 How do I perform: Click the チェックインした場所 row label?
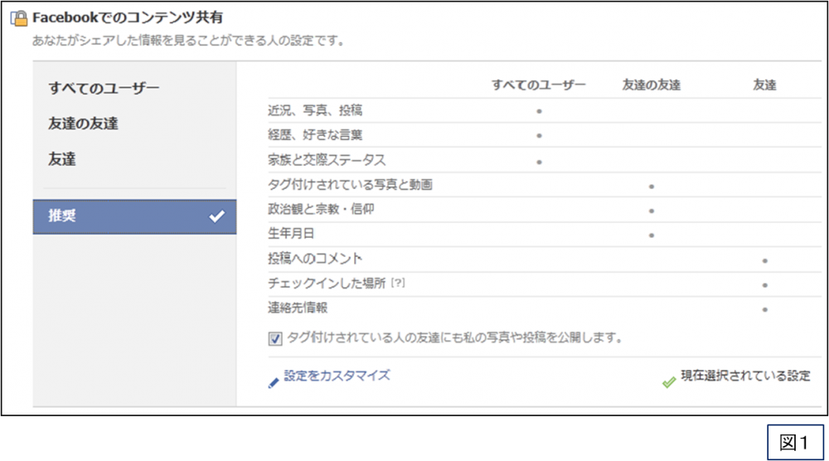tap(327, 283)
